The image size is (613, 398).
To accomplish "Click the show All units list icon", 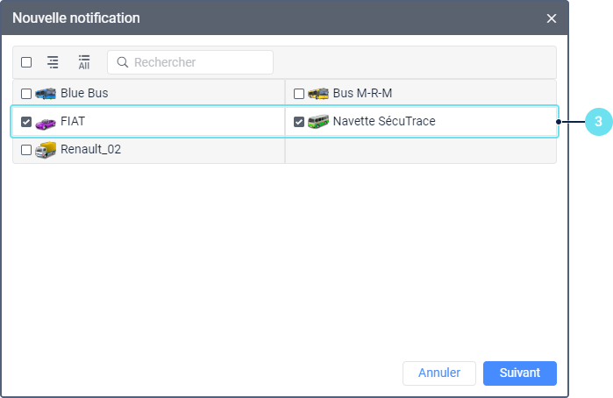I will (x=84, y=62).
